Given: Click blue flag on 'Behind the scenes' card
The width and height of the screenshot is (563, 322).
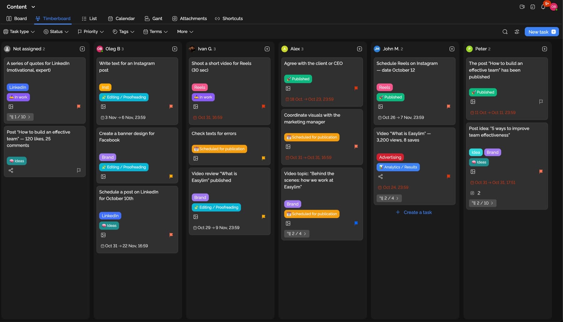Looking at the screenshot, I should pos(356,223).
